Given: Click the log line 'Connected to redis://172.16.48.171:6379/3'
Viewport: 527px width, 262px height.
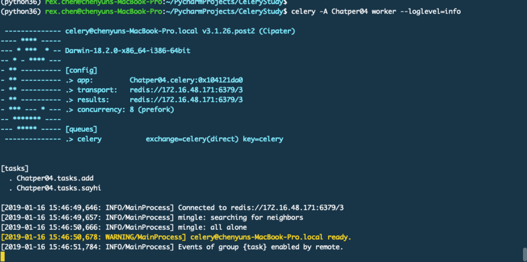Looking at the screenshot, I should tap(172, 208).
